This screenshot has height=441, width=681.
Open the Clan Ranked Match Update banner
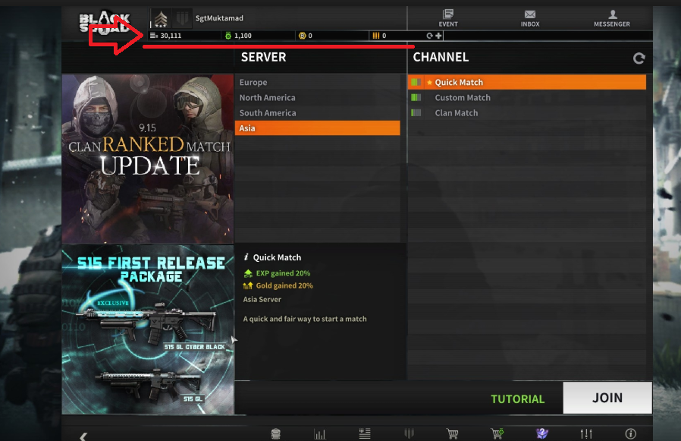click(x=148, y=159)
